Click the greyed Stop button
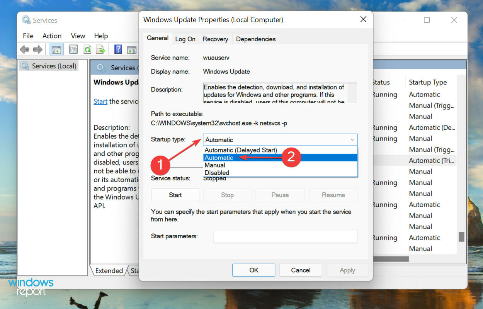 (x=227, y=195)
